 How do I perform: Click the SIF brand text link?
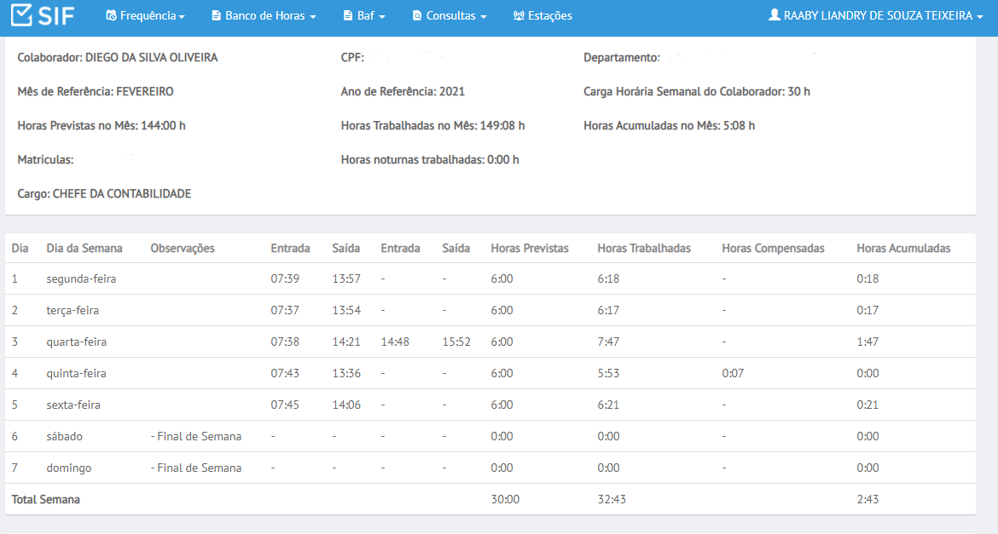pos(56,15)
